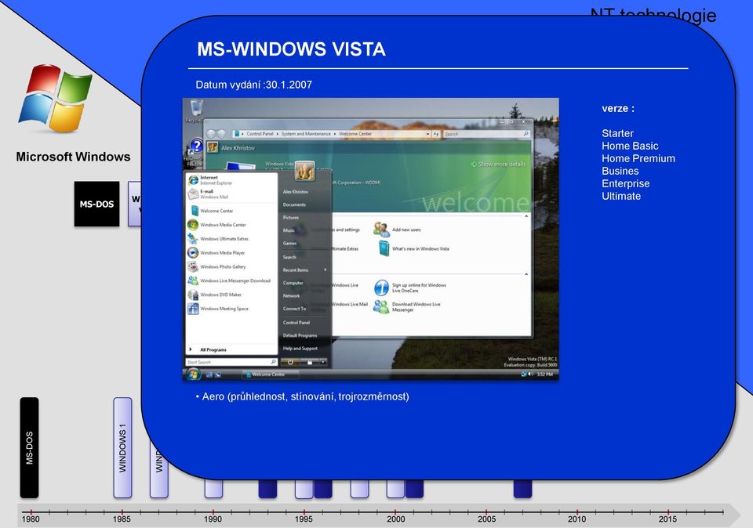
Task: Click the large Microsoft Windows flag logo
Action: pos(55,98)
